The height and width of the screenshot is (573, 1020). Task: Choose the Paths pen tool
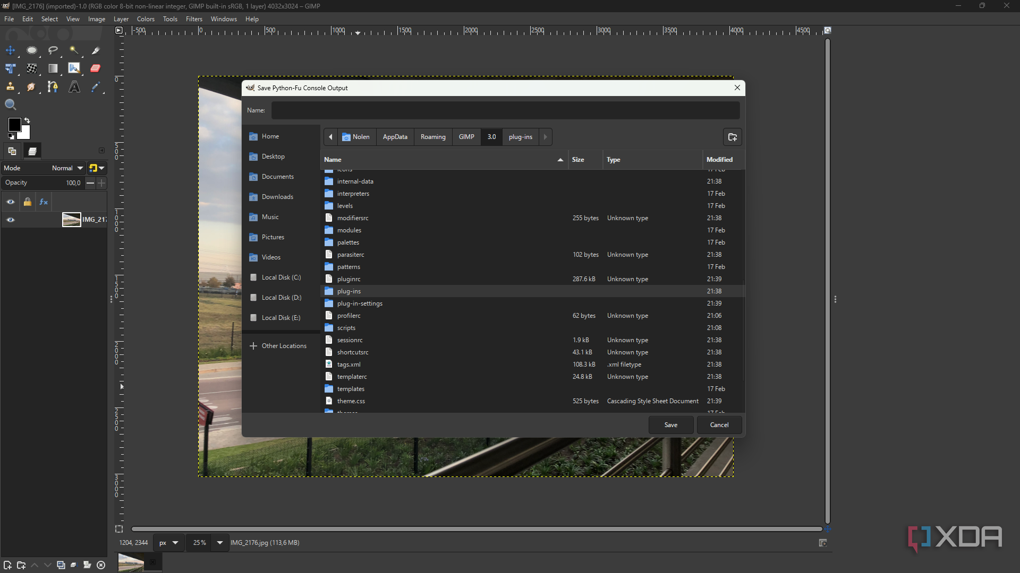(53, 86)
